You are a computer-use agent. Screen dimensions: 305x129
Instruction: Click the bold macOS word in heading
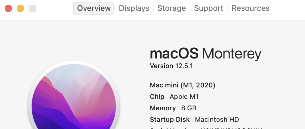174,54
